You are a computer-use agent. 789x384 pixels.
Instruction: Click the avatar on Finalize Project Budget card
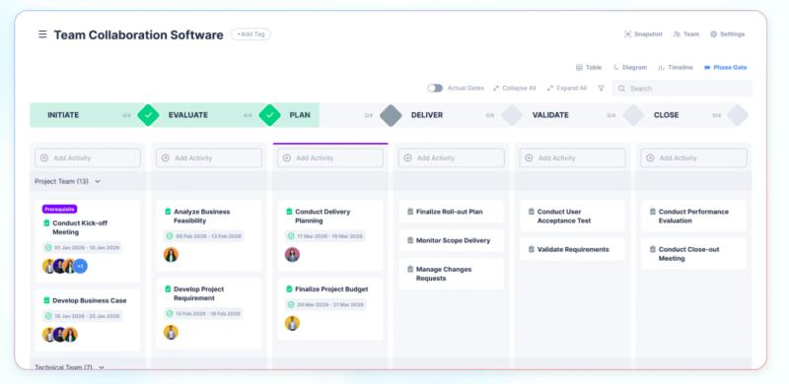coord(292,323)
